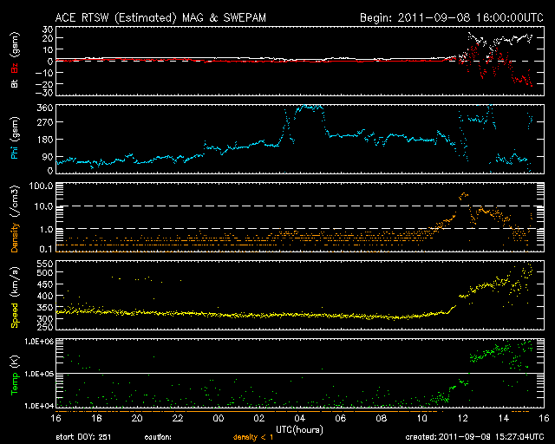Click the '1.0' density tick label

pos(46,230)
